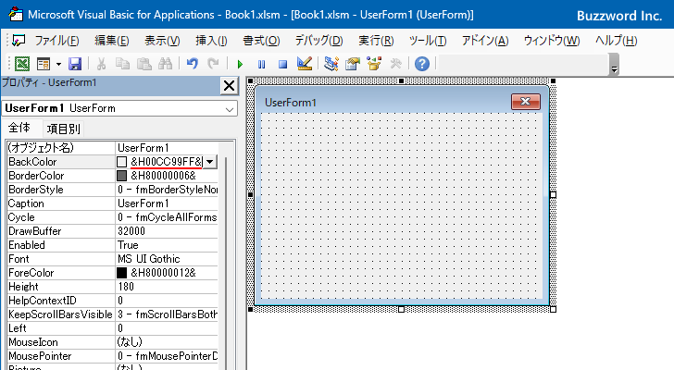Click the Enabled property value True
This screenshot has width=674, height=370.
(167, 245)
